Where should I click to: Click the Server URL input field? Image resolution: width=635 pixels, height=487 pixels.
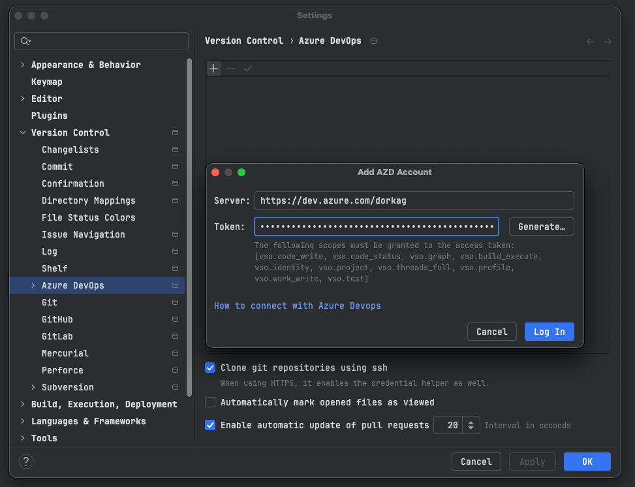[414, 200]
